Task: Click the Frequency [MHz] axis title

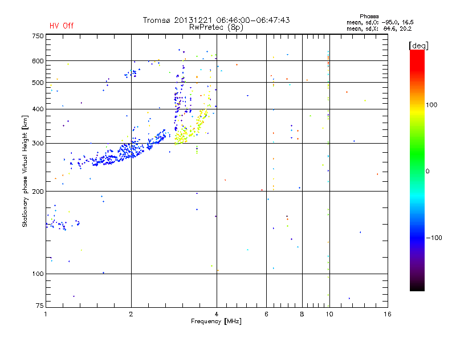Action: coord(216,322)
